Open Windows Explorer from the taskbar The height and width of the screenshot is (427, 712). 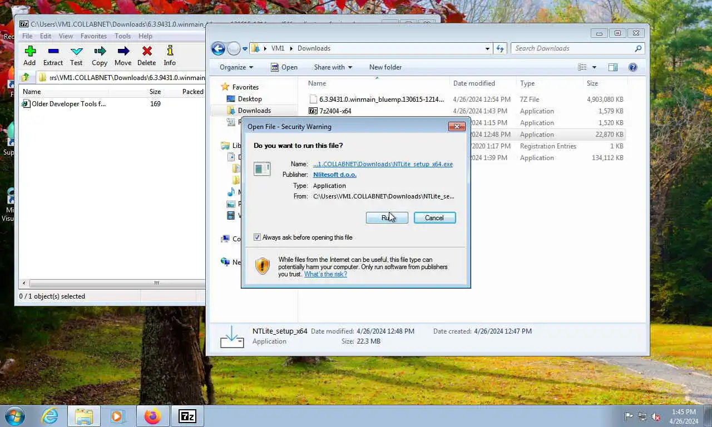pos(84,416)
